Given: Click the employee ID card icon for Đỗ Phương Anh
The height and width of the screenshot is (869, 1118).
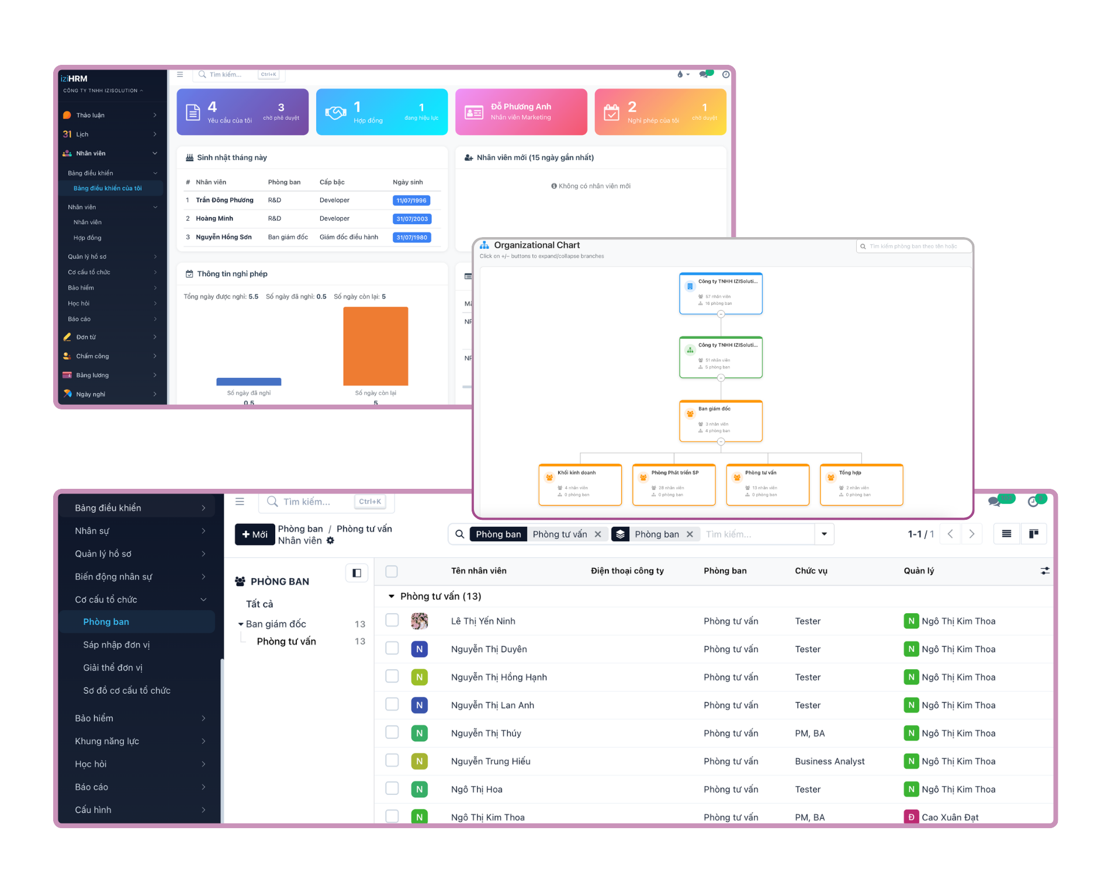Looking at the screenshot, I should pyautogui.click(x=473, y=112).
